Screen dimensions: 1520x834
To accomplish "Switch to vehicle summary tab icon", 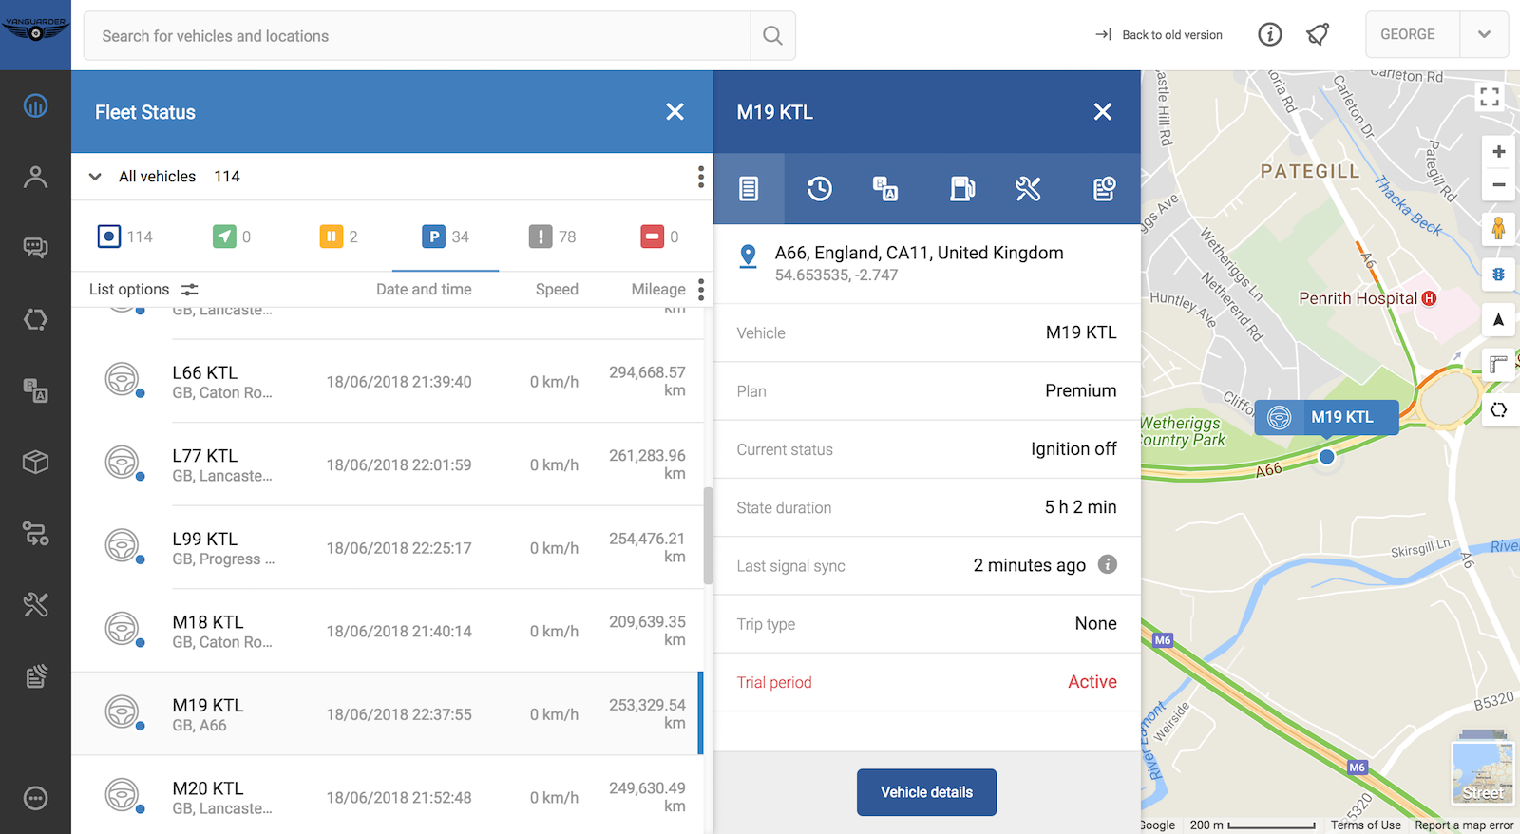I will tap(749, 189).
